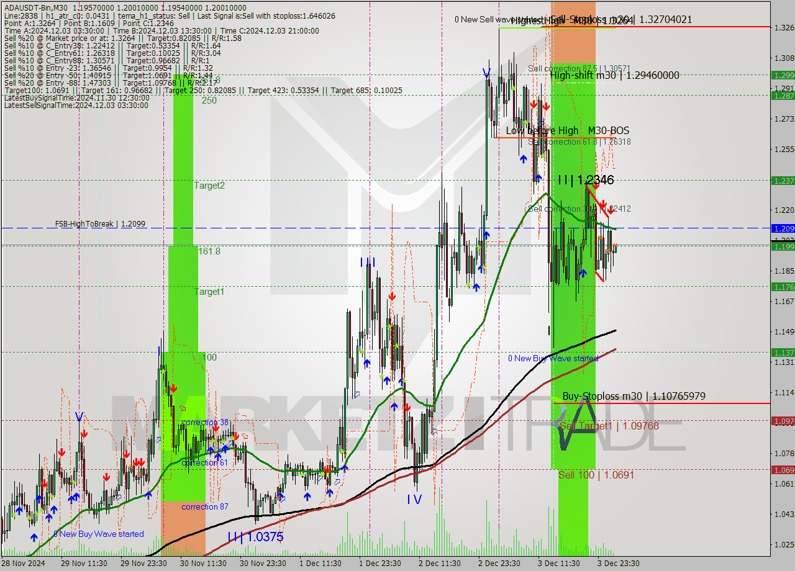795x571 pixels.
Task: Select the 'Line:2838 | h1_atr_c0' info line
Action: pos(169,16)
